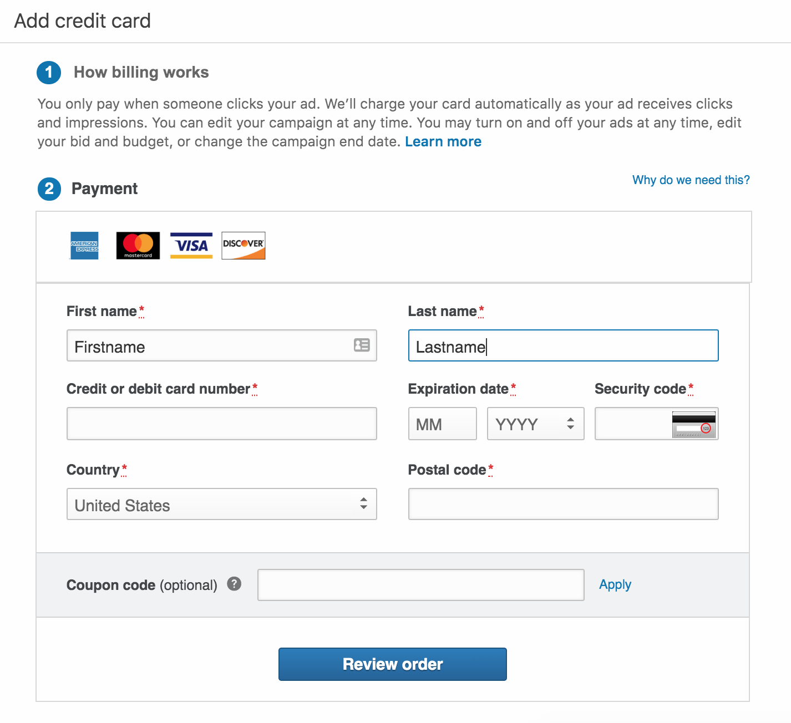The width and height of the screenshot is (791, 723).
Task: Click the American Express card logo
Action: coord(84,246)
